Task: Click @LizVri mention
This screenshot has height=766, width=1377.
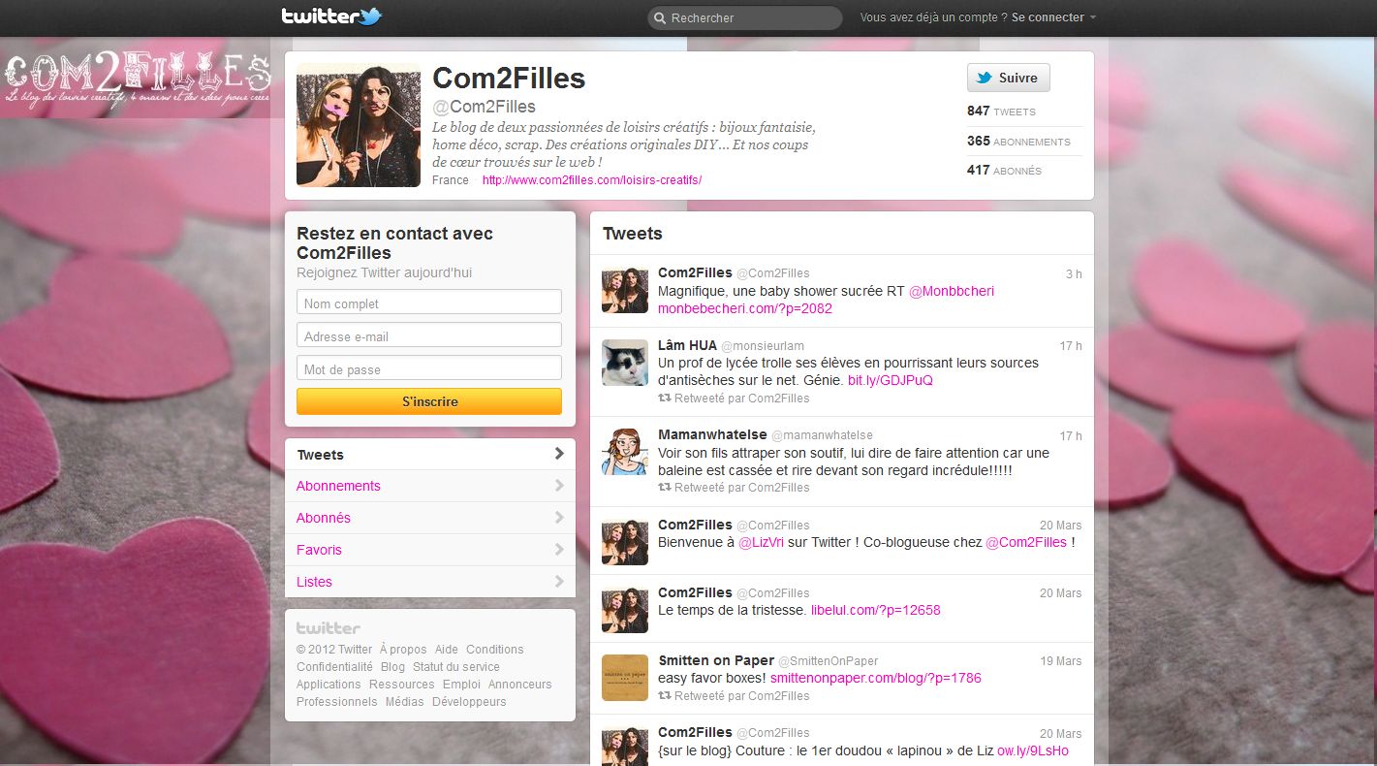Action: [x=762, y=543]
